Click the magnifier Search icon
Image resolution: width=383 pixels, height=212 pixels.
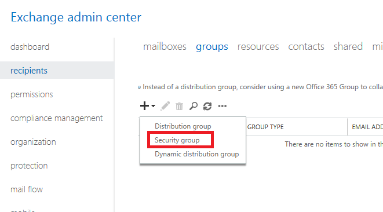click(194, 106)
